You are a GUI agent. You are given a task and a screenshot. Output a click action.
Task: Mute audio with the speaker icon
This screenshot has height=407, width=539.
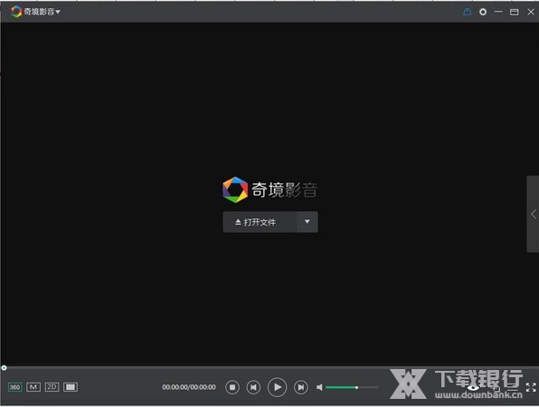tap(319, 387)
